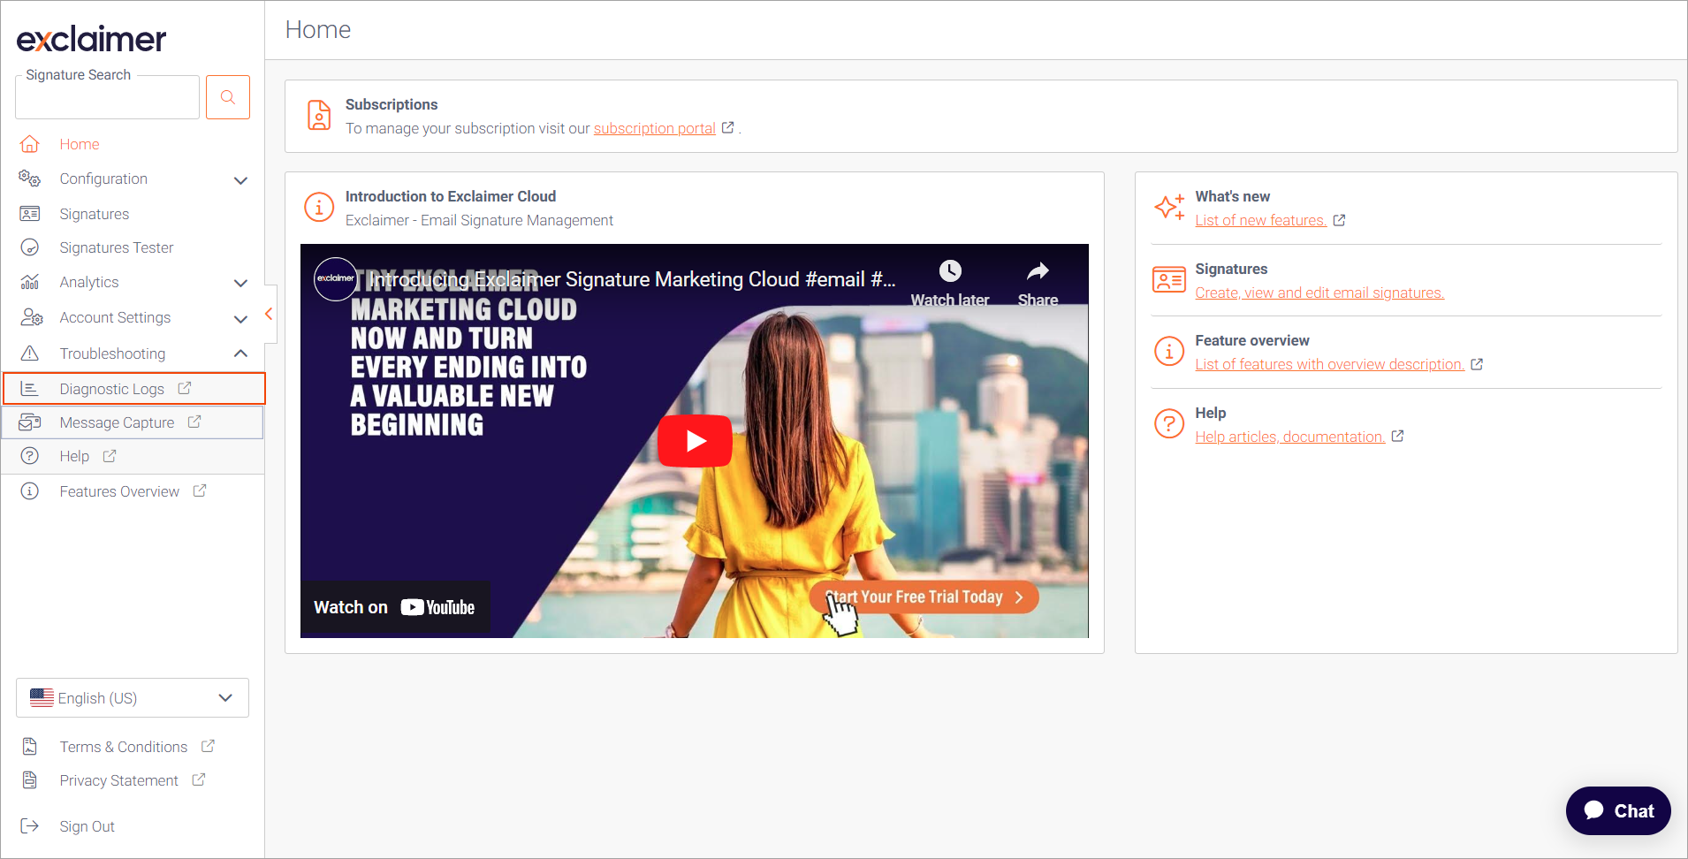Screen dimensions: 1688x859
Task: Click the Signatures card icon in sidebar
Action: [x=30, y=214]
